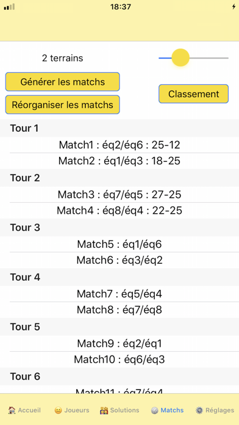Screen dimensions: 239x425
Task: Switch to the Réglages tab label
Action: [x=219, y=410]
